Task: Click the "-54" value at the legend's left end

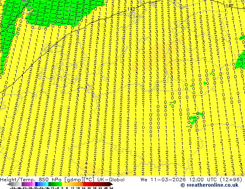Action: 12,188
